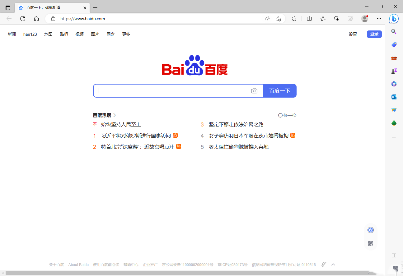403x276 pixels.
Task: Open hot search 坚定不移走依法治网之路
Action: tap(236, 125)
